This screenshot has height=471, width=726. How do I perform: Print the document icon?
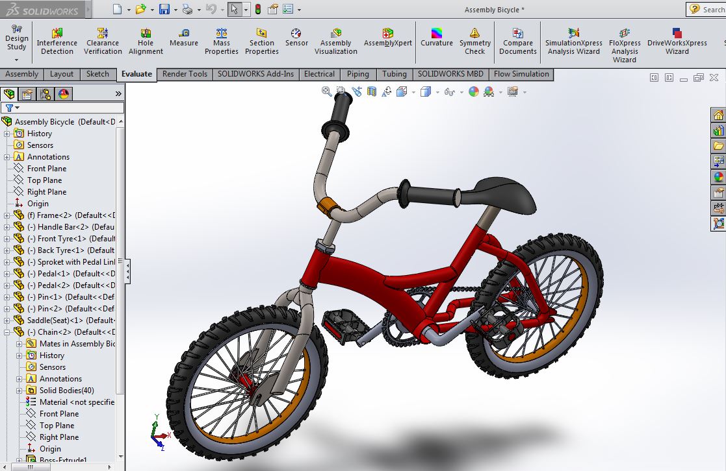click(188, 9)
